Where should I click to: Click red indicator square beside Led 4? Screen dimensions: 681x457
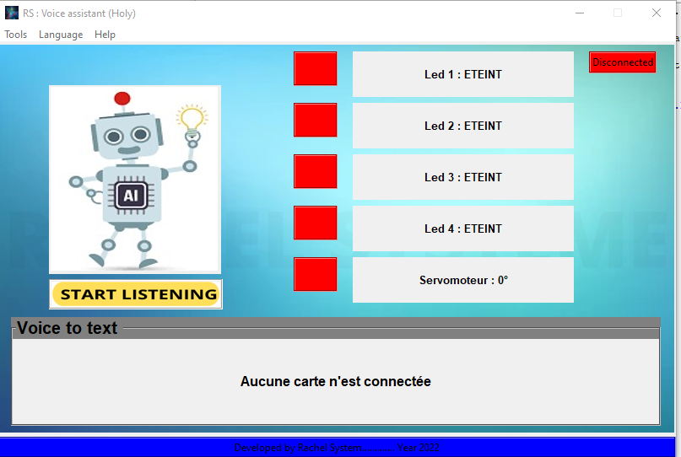pyautogui.click(x=316, y=223)
